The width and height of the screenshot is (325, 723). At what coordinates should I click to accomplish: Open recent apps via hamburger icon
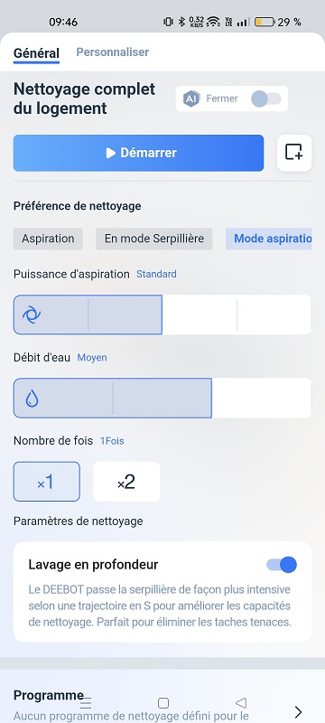(x=86, y=703)
